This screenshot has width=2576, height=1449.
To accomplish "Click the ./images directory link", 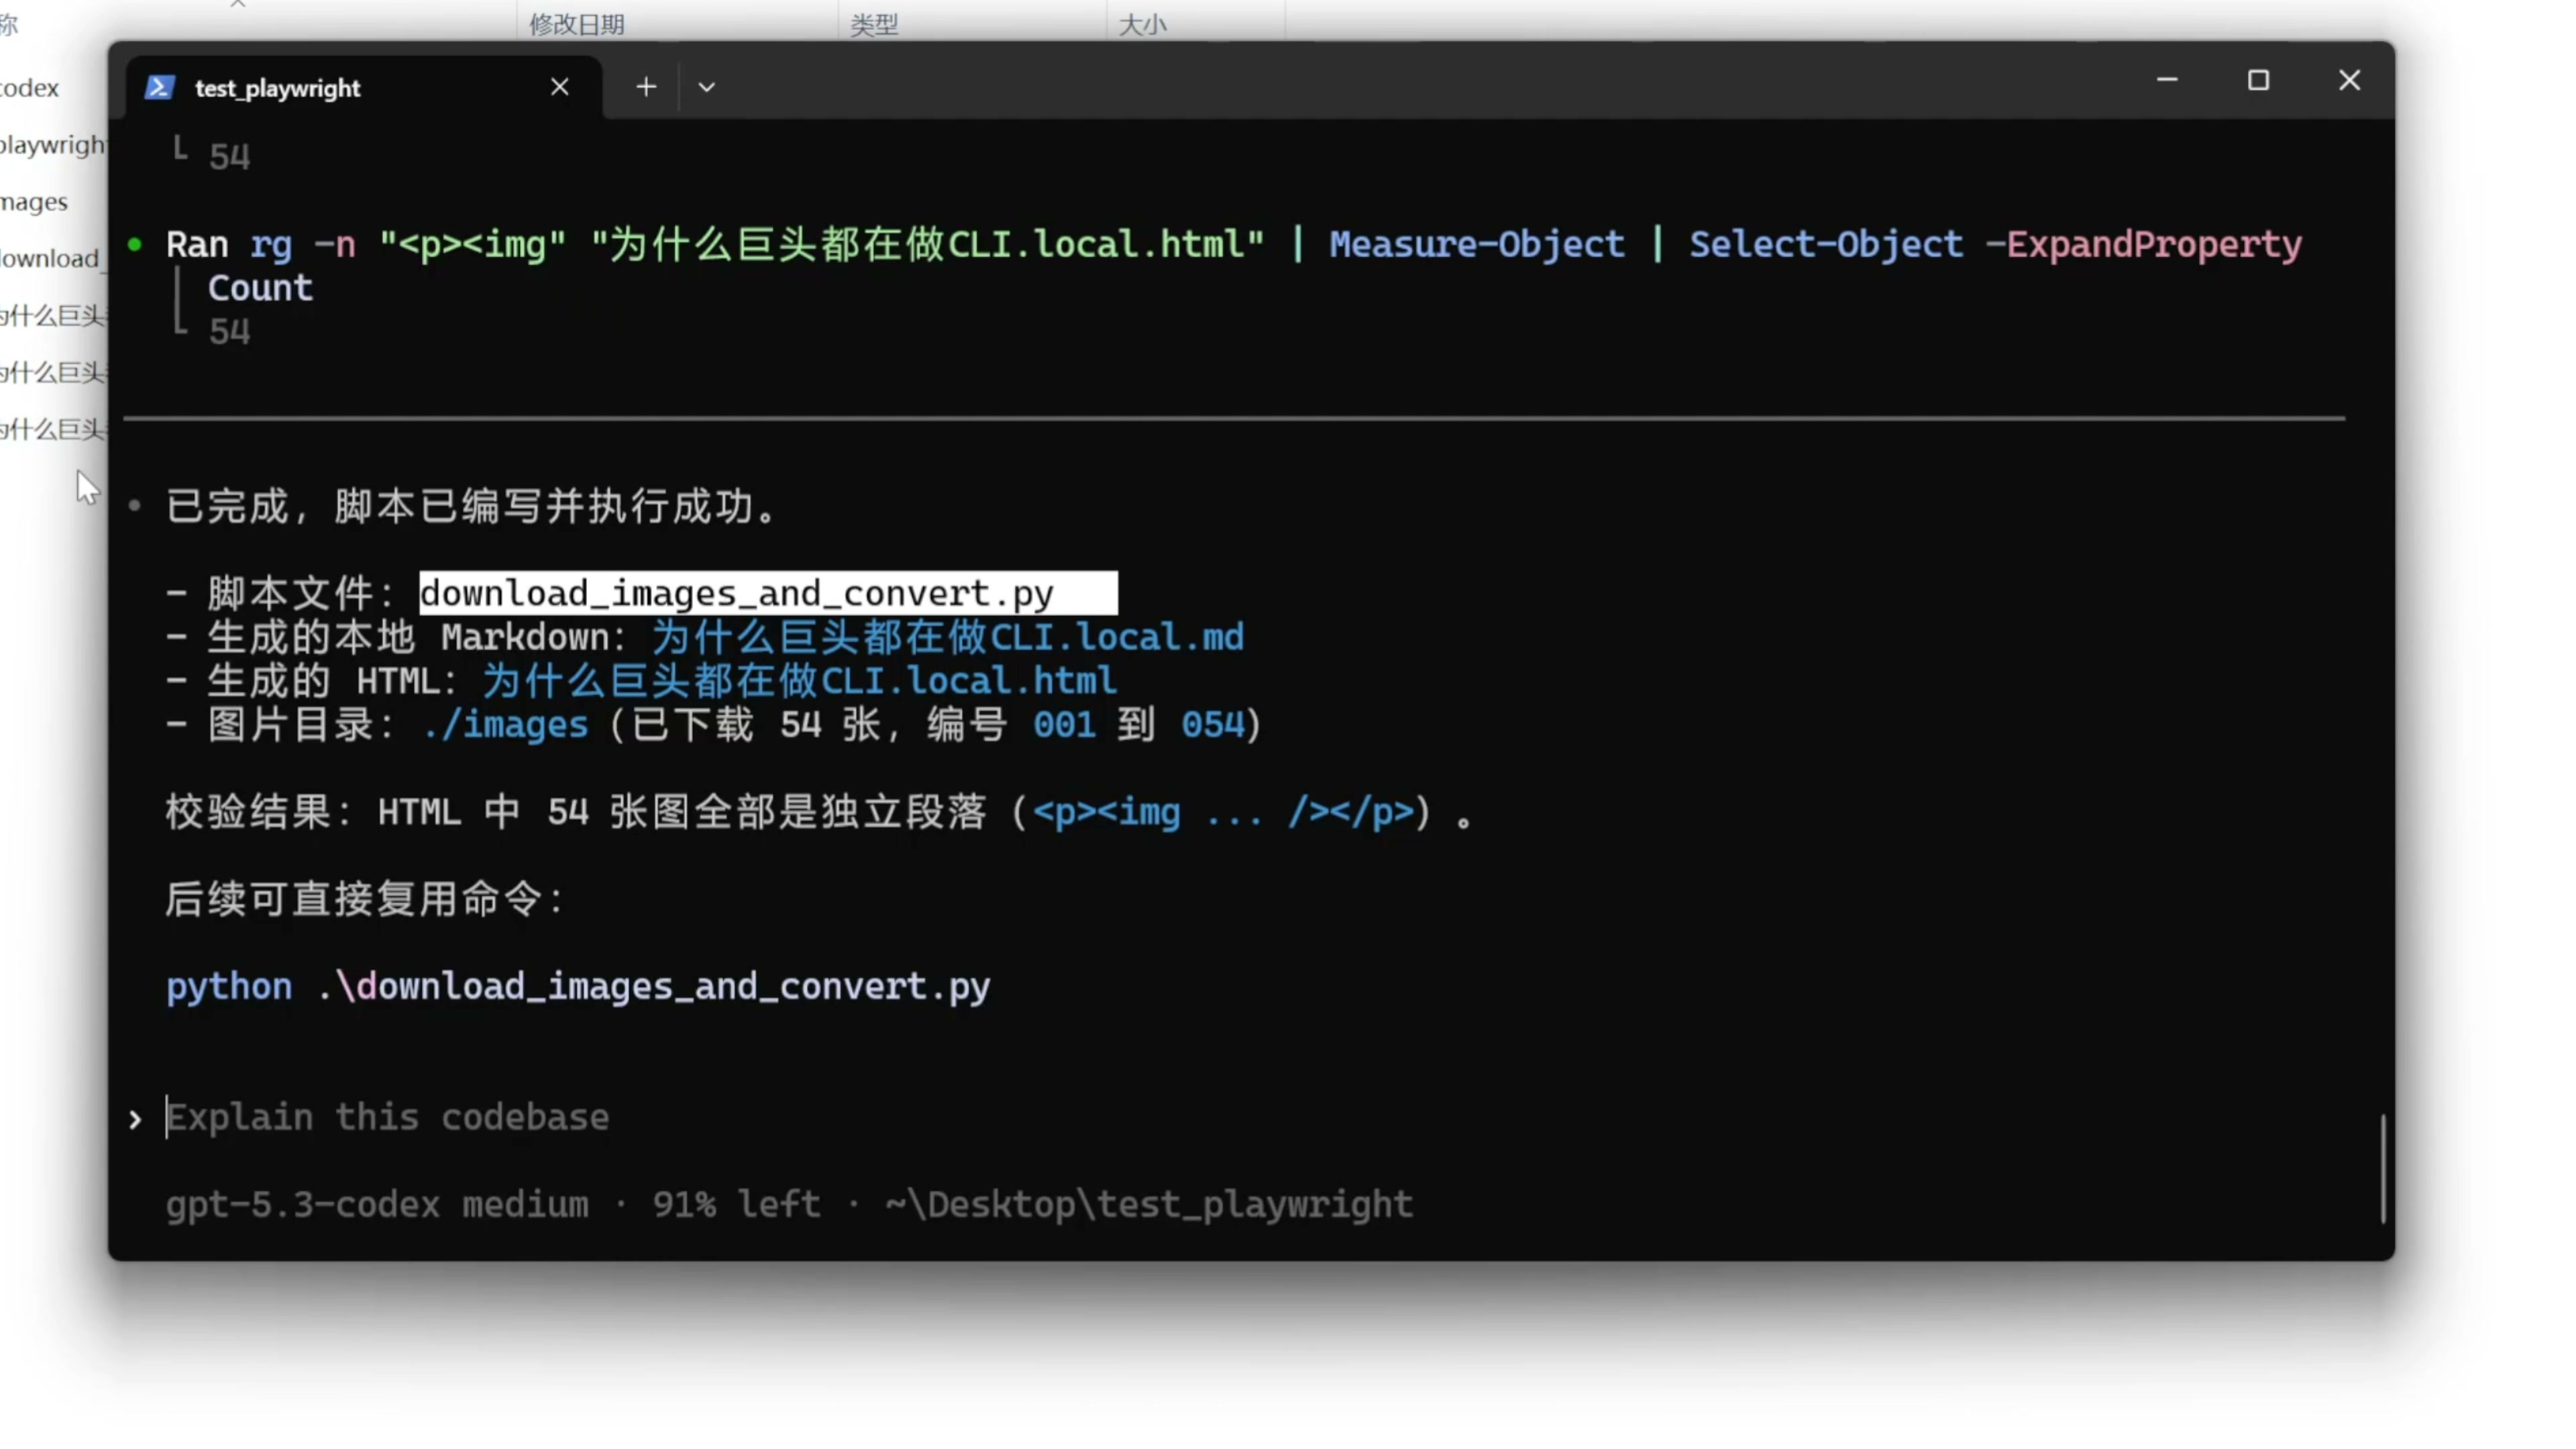I will point(505,725).
